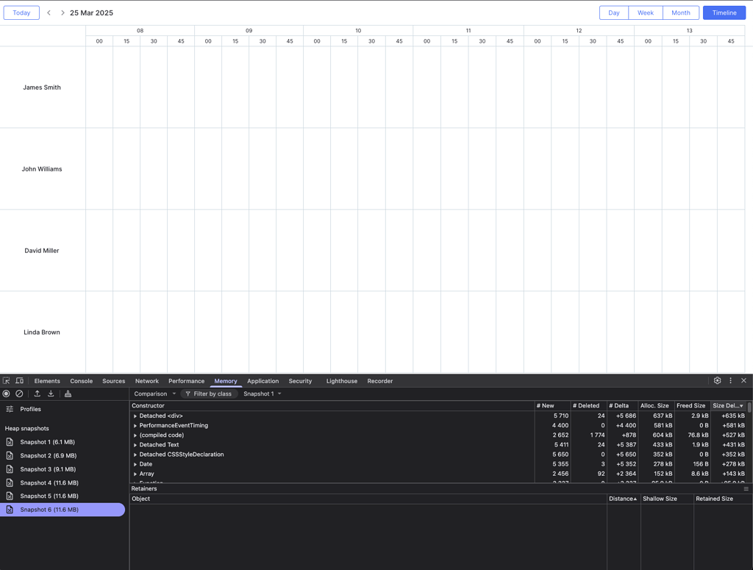Screen dimensions: 753x570
Task: Clear all profiles using the clear icon
Action: 19,393
